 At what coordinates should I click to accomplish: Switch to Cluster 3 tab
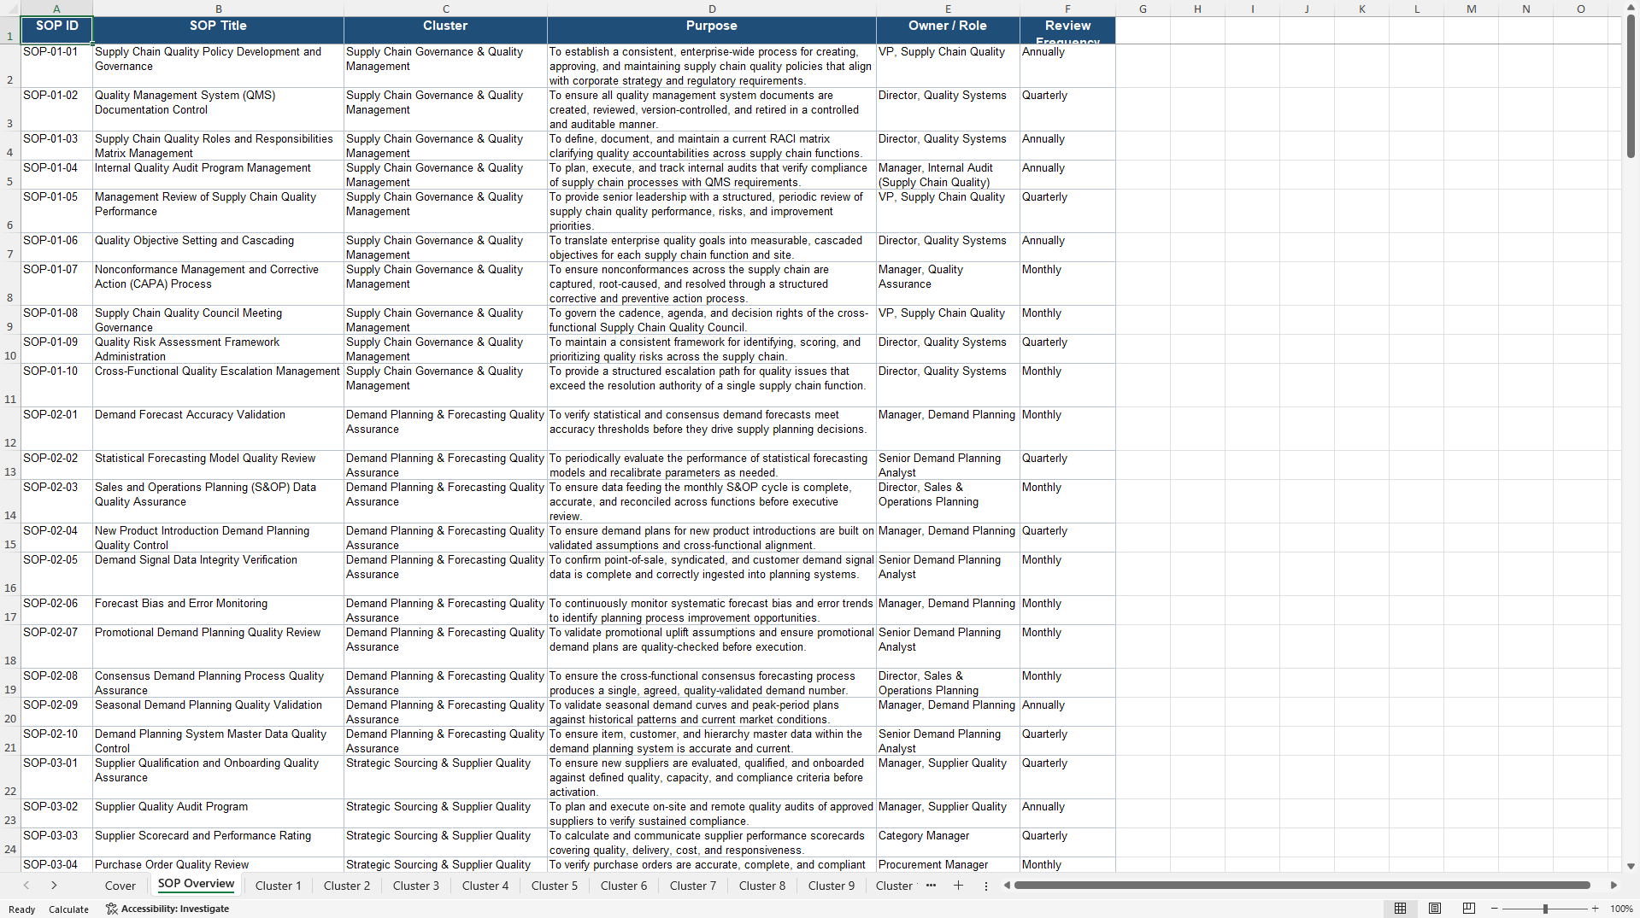pyautogui.click(x=416, y=886)
